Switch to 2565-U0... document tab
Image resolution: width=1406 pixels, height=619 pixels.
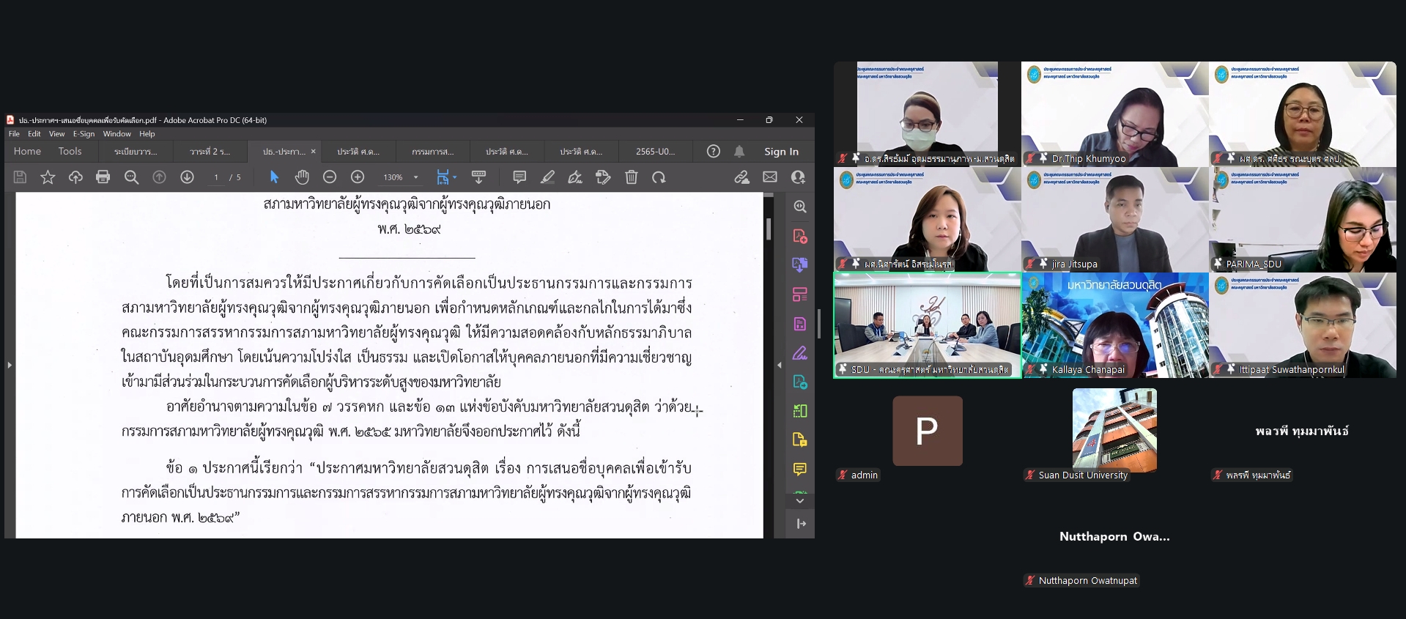coord(655,152)
